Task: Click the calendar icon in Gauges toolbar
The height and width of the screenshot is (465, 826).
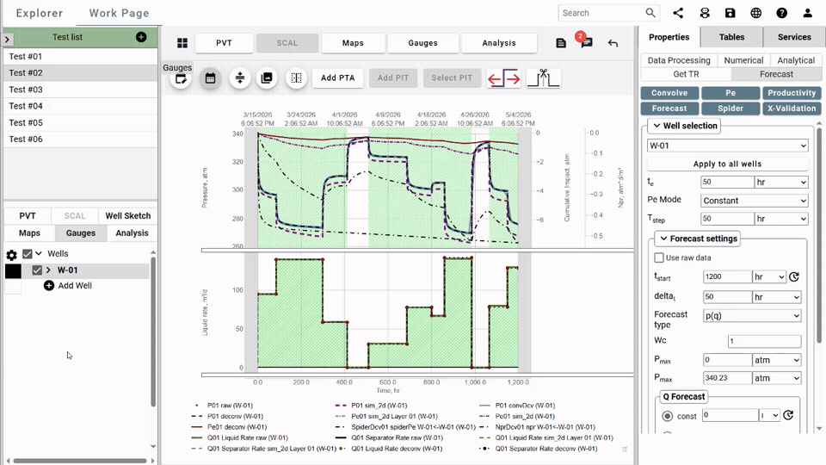Action: point(210,78)
